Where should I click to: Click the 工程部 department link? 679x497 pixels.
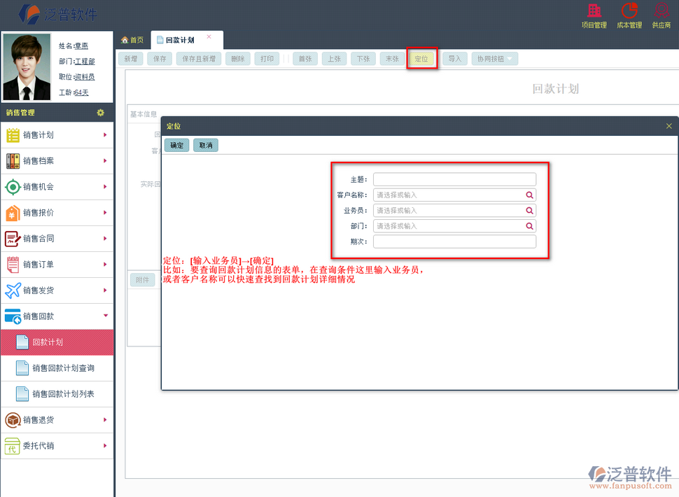pos(85,62)
